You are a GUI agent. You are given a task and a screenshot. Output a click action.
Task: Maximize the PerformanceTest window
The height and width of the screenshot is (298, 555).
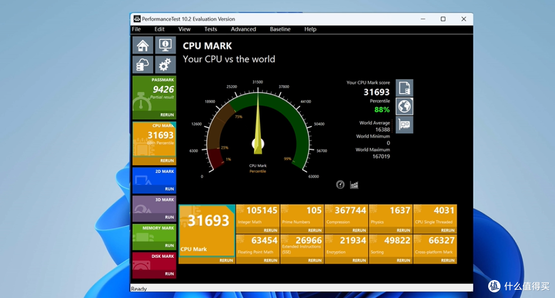click(443, 19)
